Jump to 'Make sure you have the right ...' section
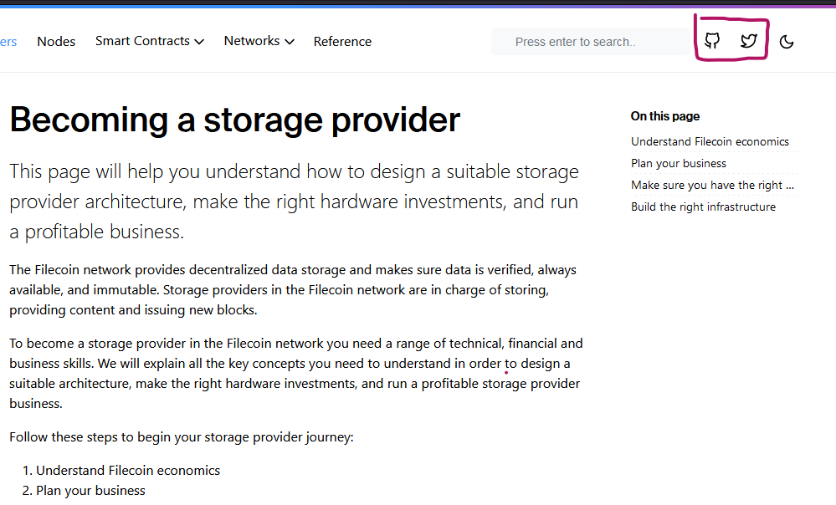This screenshot has width=836, height=505. point(712,186)
